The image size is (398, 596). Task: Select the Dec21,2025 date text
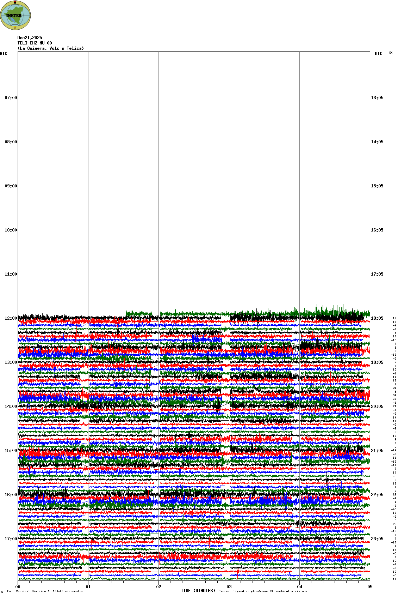30,38
